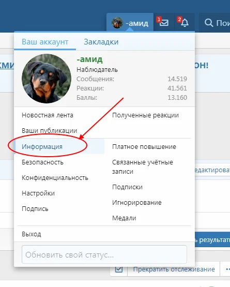Click the Сообщения count 14.519
The height and width of the screenshot is (287, 230).
[x=177, y=79]
